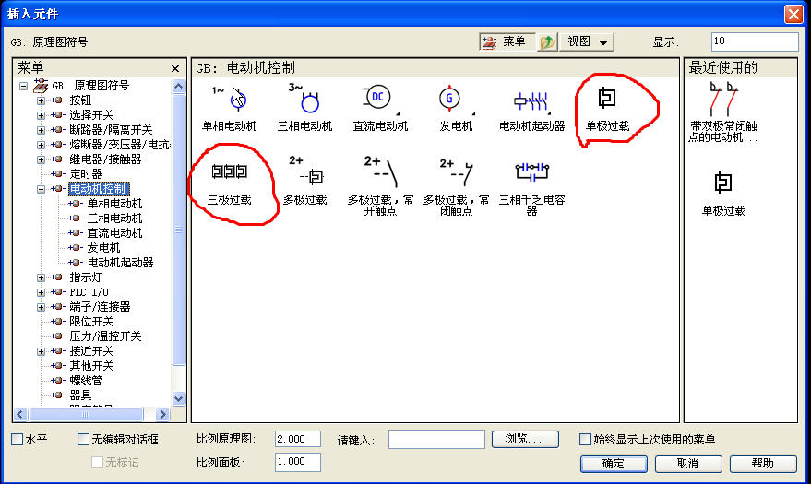Click the tree horizontal scroll-left arrow

point(20,414)
